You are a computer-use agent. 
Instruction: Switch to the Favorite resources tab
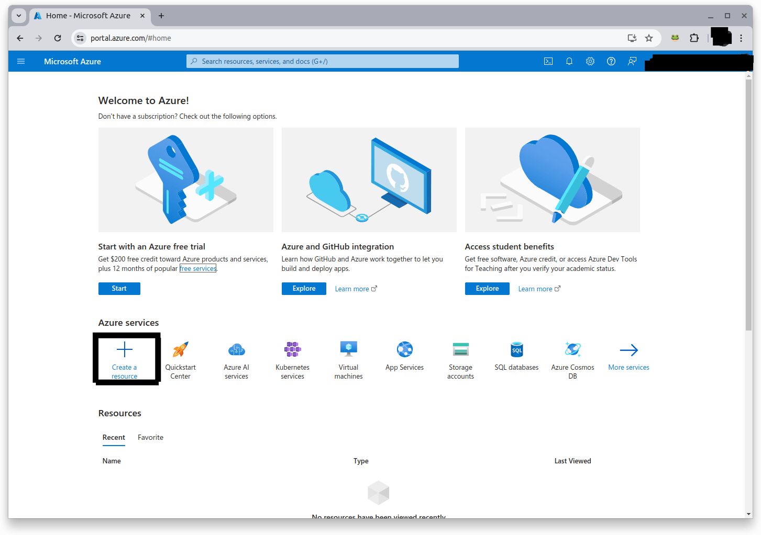click(150, 437)
